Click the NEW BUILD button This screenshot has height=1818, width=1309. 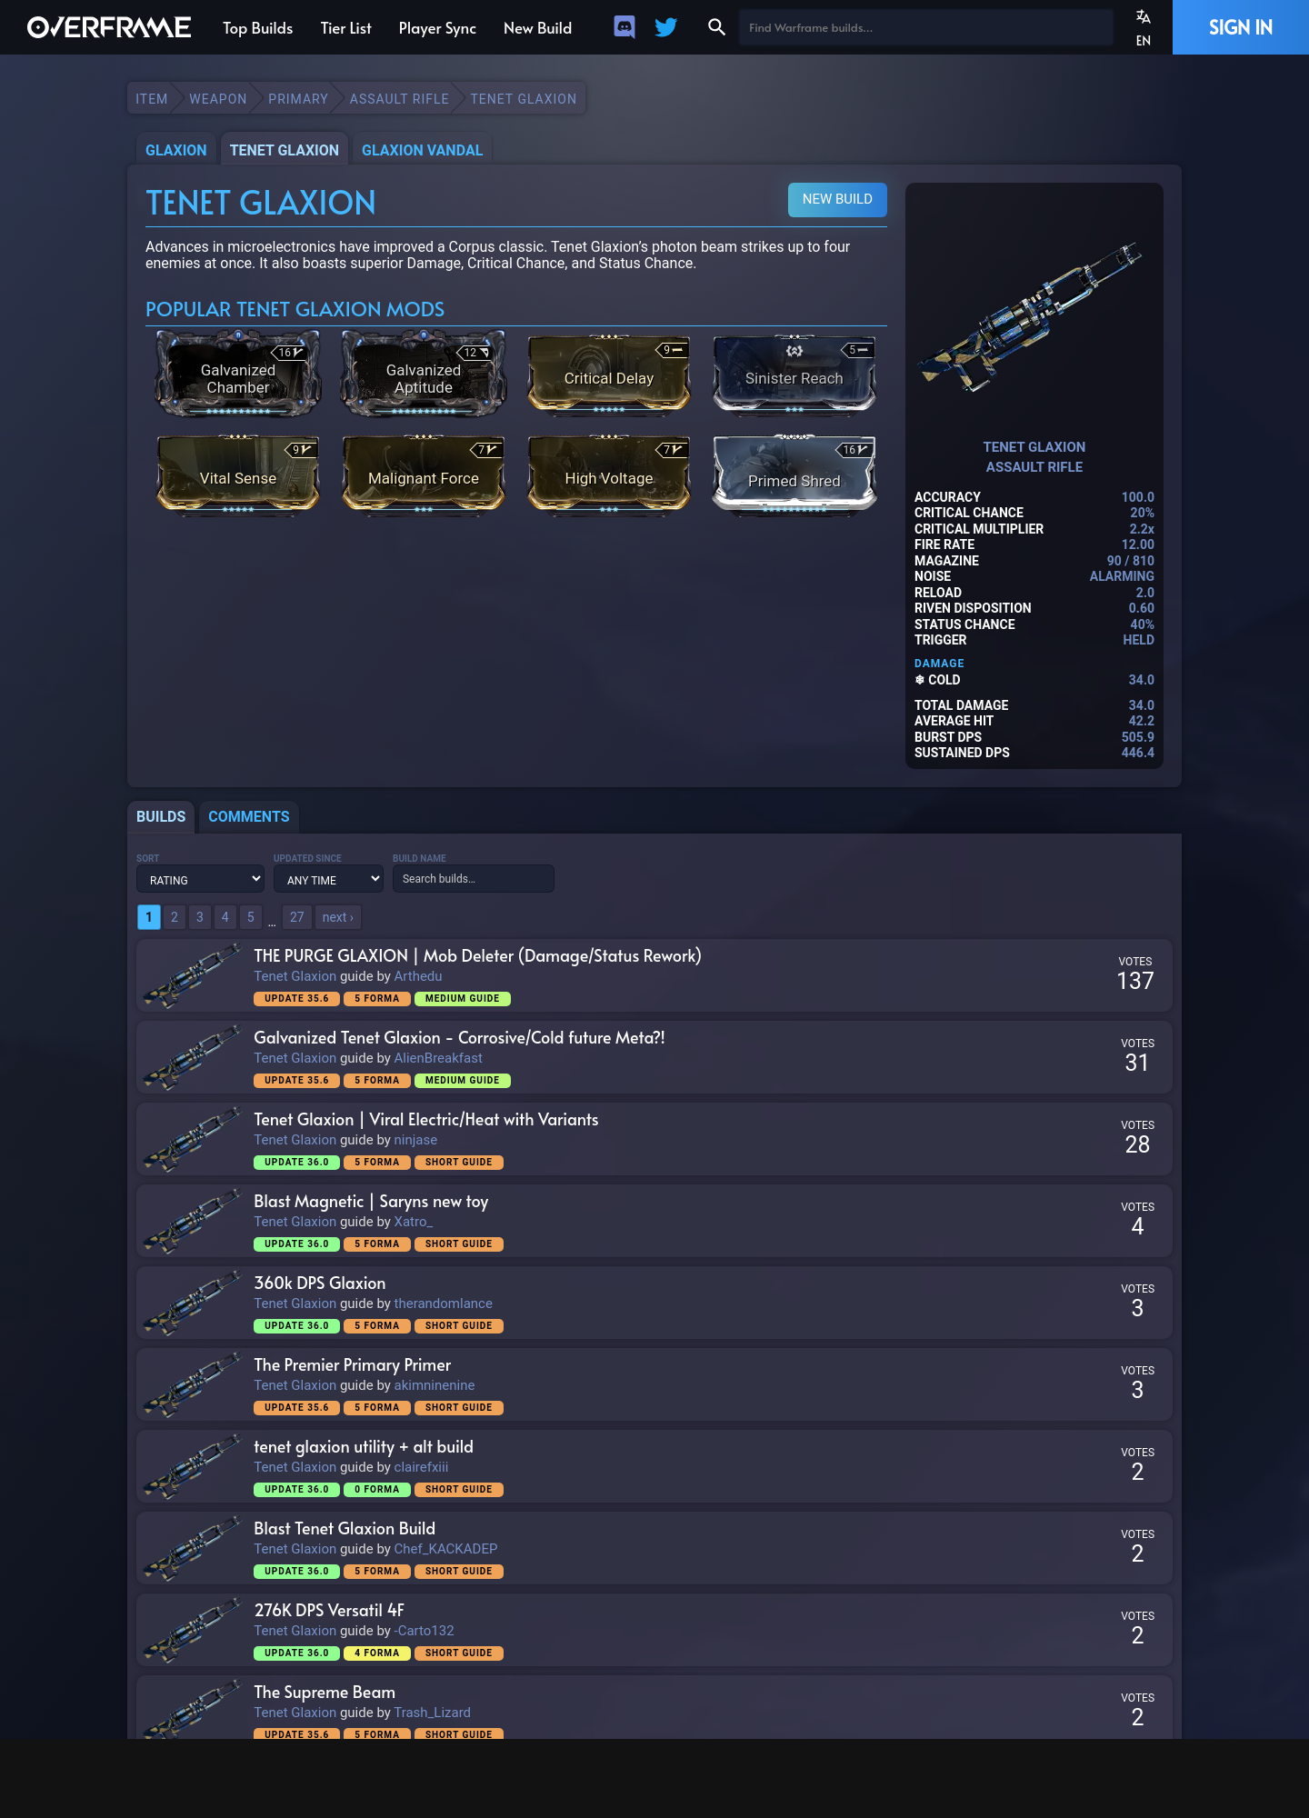click(837, 199)
